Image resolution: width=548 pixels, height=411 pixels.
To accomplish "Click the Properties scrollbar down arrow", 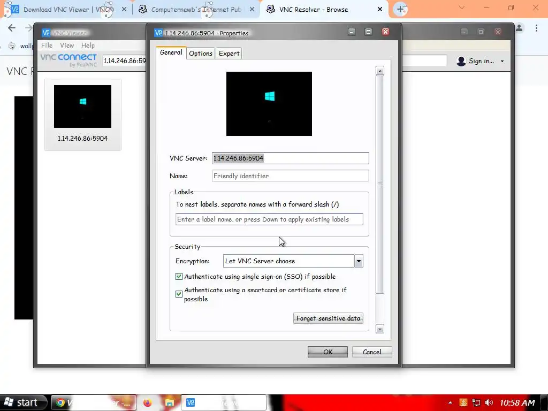I will (x=380, y=329).
